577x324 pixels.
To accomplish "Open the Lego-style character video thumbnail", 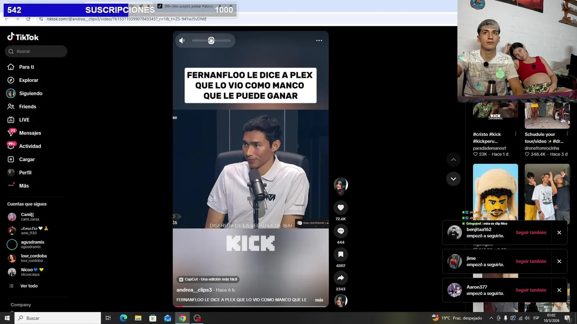I will (x=495, y=192).
